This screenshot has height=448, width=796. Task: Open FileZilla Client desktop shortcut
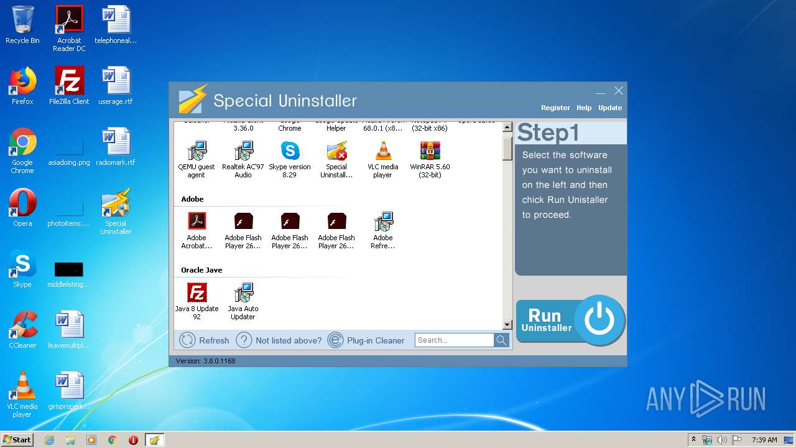pyautogui.click(x=69, y=86)
